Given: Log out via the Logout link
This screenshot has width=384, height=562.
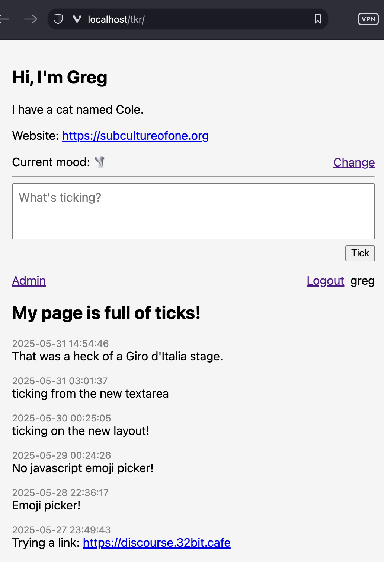Looking at the screenshot, I should (x=325, y=281).
